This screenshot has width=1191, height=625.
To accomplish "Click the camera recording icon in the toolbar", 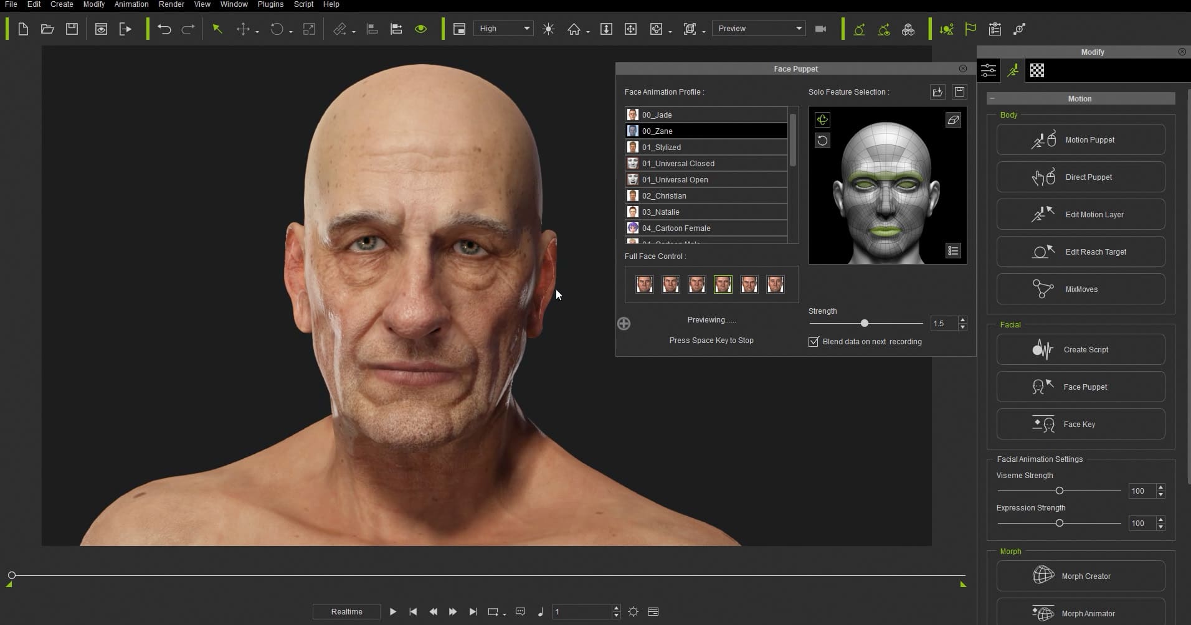I will click(820, 29).
